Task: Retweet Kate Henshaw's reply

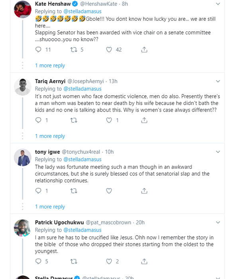Action: click(x=74, y=49)
